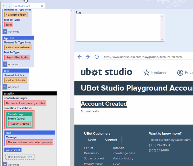193x166 pixels.
Task: Click the (800) 247-9604 phone number
Action: coord(160,145)
